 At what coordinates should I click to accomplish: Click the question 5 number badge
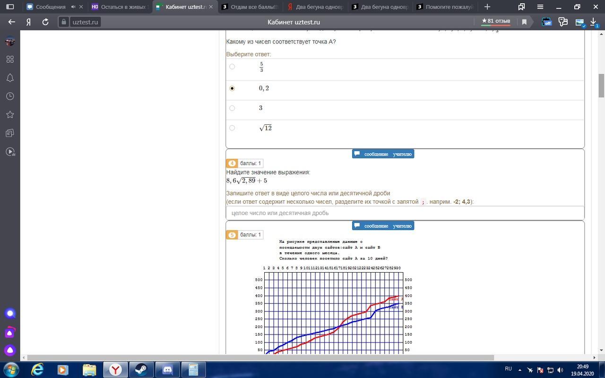[232, 235]
